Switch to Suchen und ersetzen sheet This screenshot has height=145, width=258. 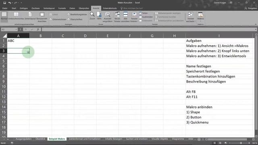pos(137,139)
